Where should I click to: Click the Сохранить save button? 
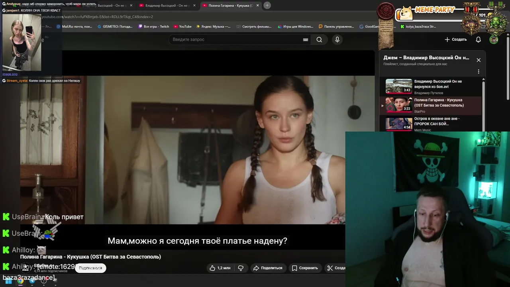[305, 268]
